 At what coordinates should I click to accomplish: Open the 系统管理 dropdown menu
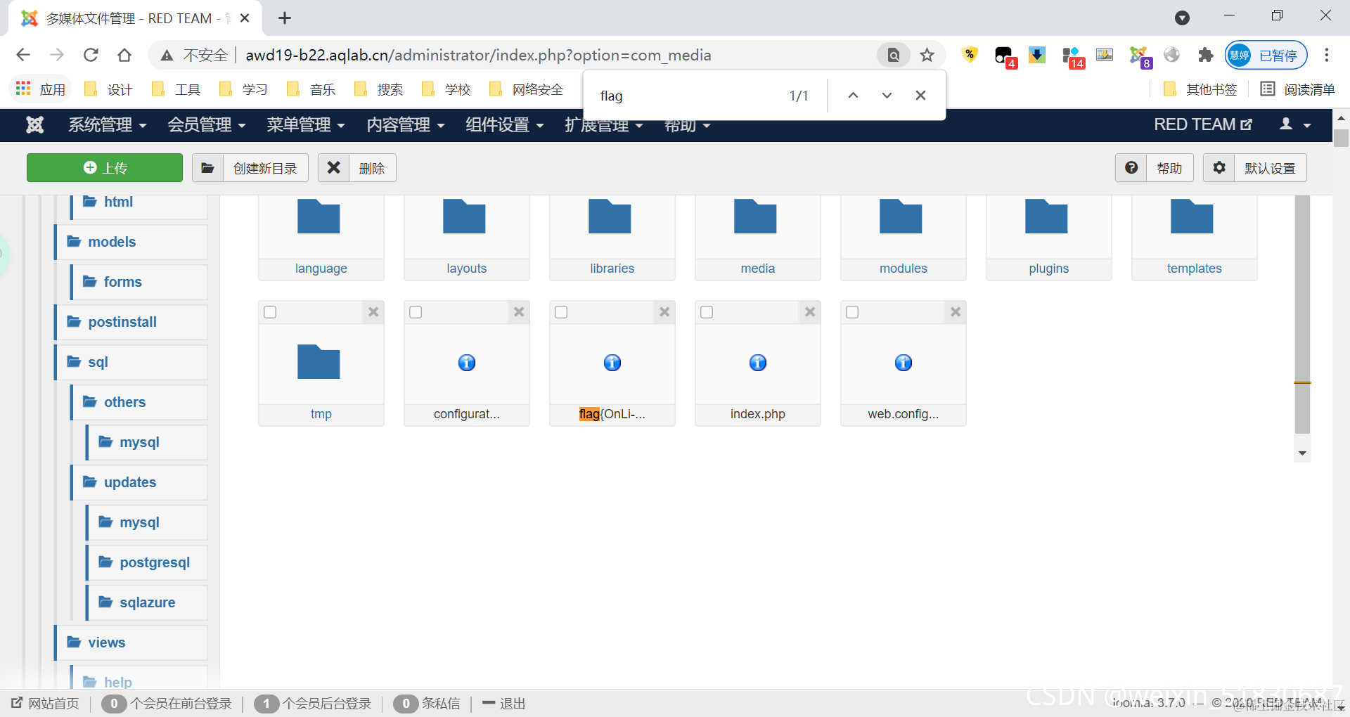pos(107,125)
